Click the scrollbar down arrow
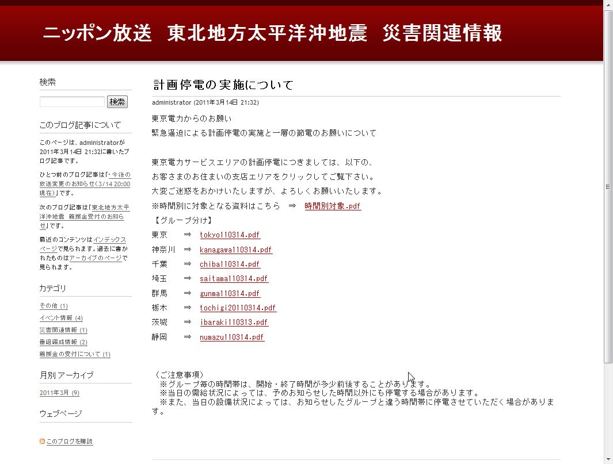 (608, 460)
